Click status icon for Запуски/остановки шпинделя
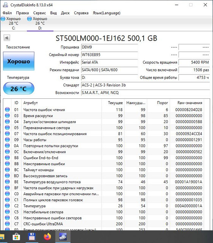Viewport: 213px width, 243px height. (x=7, y=121)
